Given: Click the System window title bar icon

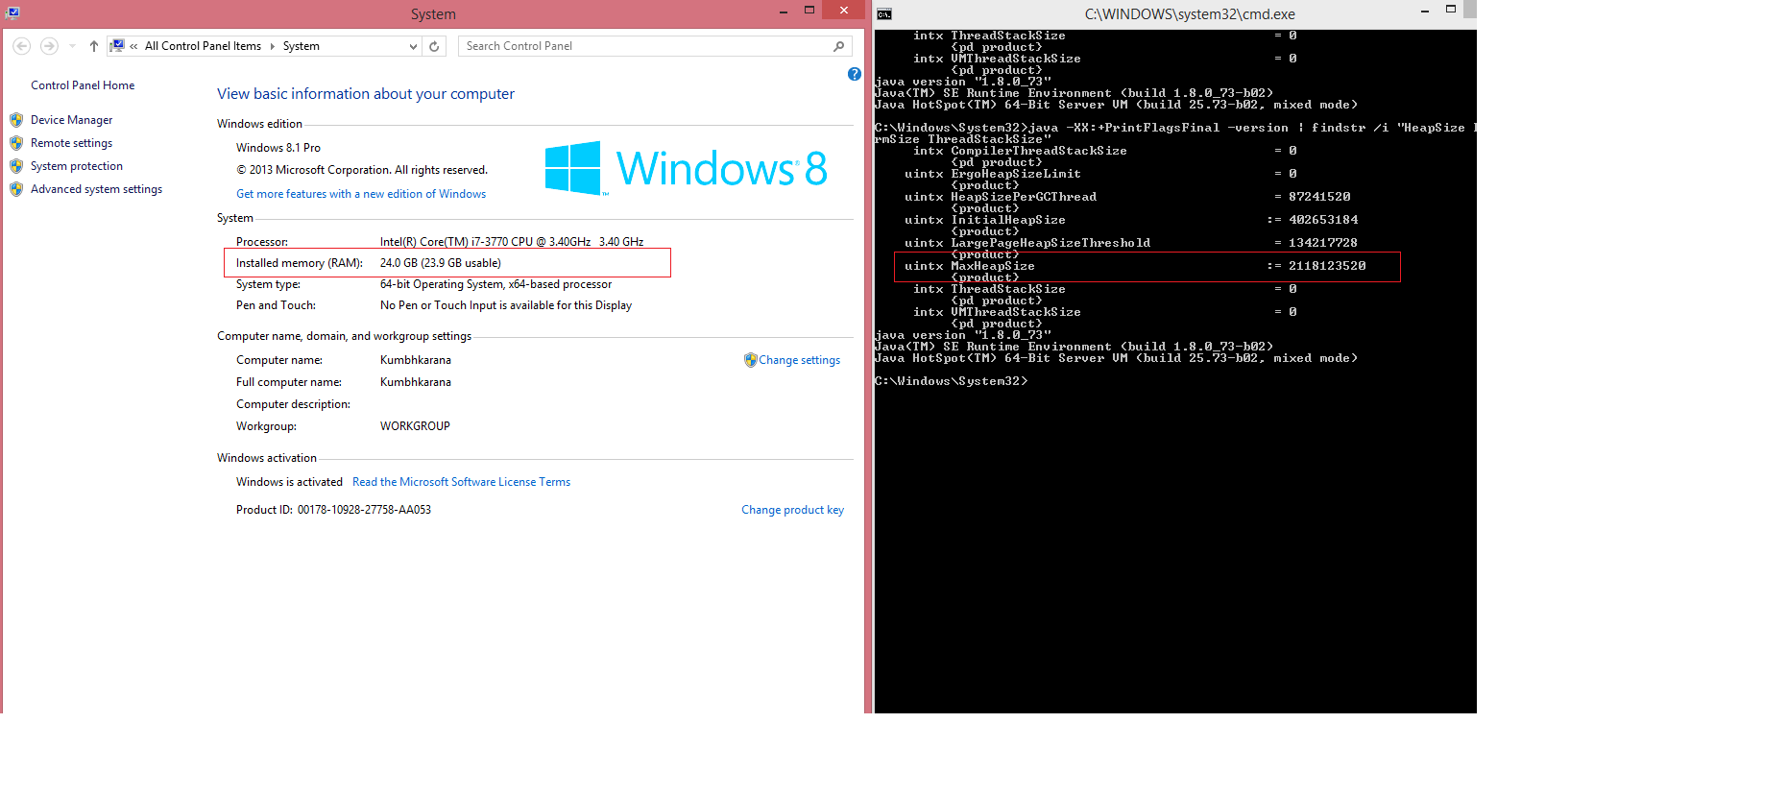Looking at the screenshot, I should point(12,12).
